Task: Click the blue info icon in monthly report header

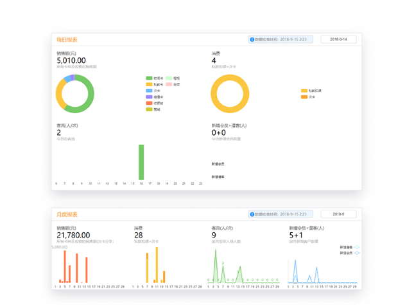Action: pos(252,214)
